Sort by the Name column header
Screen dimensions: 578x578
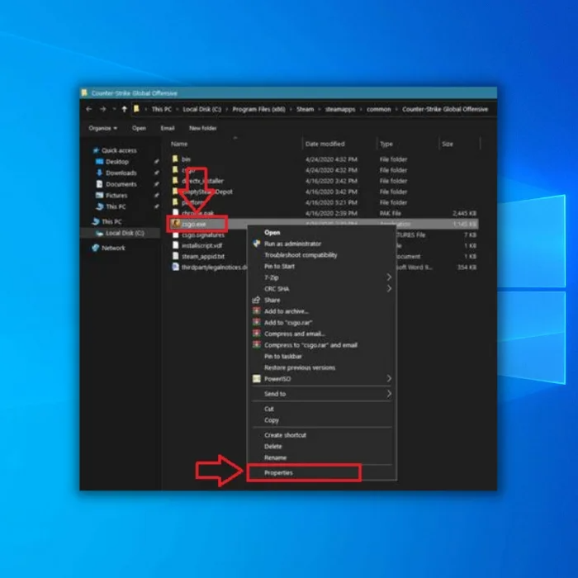(x=179, y=144)
